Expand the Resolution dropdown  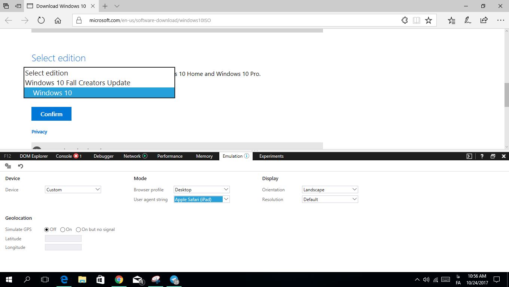coord(330,199)
